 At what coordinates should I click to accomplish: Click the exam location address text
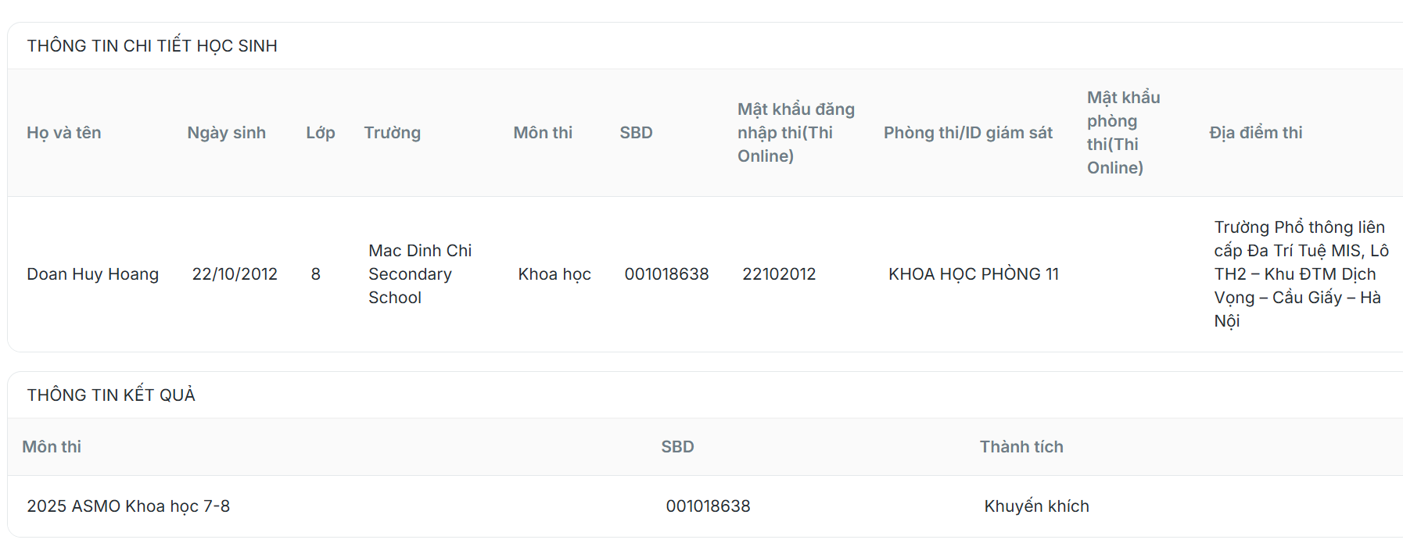pos(1300,274)
